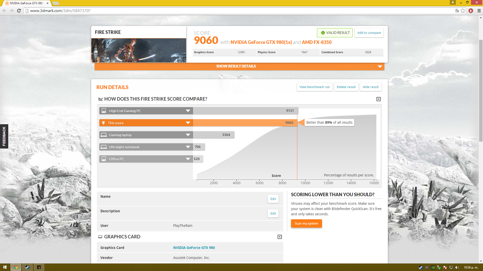Click the PlayTheRain user name
This screenshot has height=271, width=483.
(x=183, y=226)
